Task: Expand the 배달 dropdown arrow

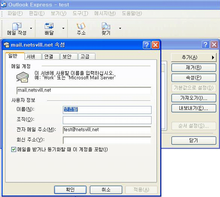Action: (64, 28)
